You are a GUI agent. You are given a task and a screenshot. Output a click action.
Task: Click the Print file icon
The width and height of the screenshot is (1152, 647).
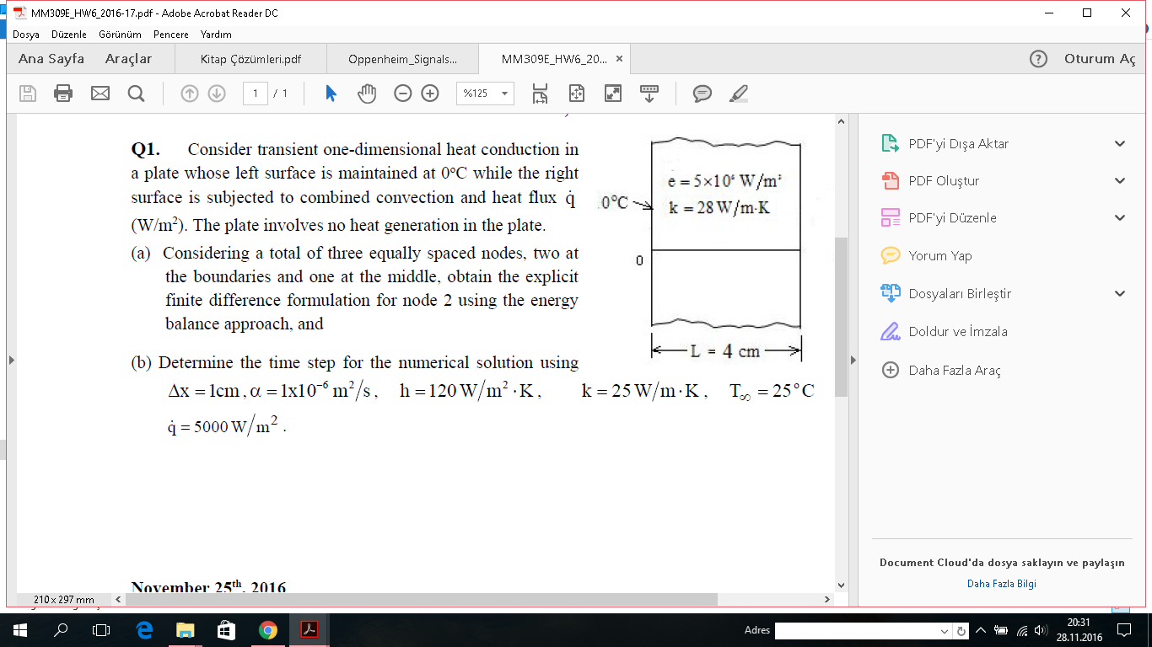click(x=63, y=94)
